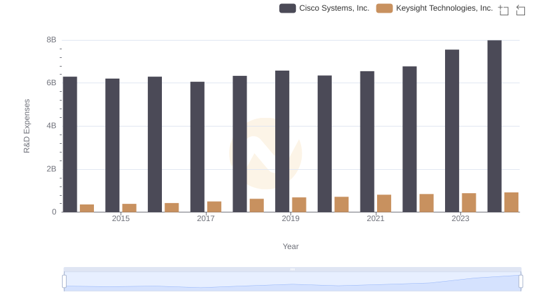533x307 pixels.
Task: Click the area zoom icon in the toolbox
Action: (x=504, y=10)
